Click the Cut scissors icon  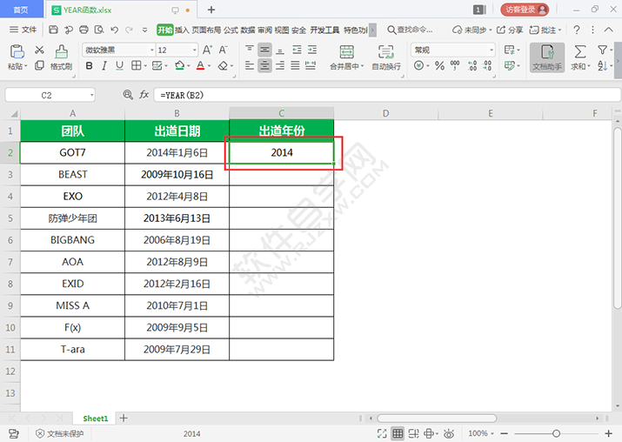[39, 50]
